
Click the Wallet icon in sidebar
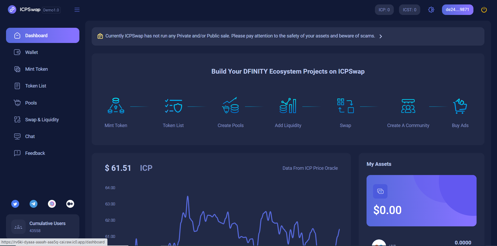tap(17, 52)
